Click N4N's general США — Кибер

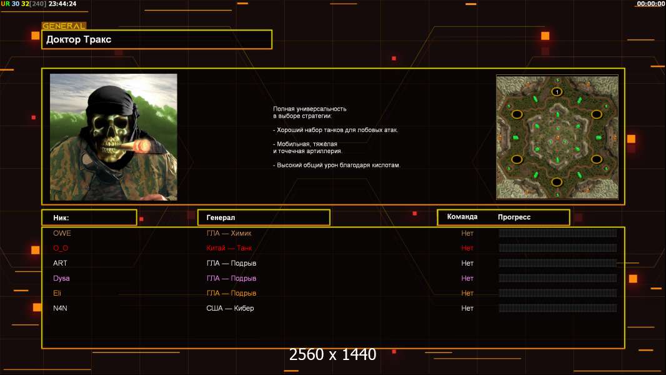[x=230, y=308]
